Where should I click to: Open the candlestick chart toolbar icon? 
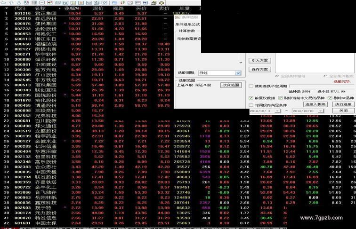[50, 3]
